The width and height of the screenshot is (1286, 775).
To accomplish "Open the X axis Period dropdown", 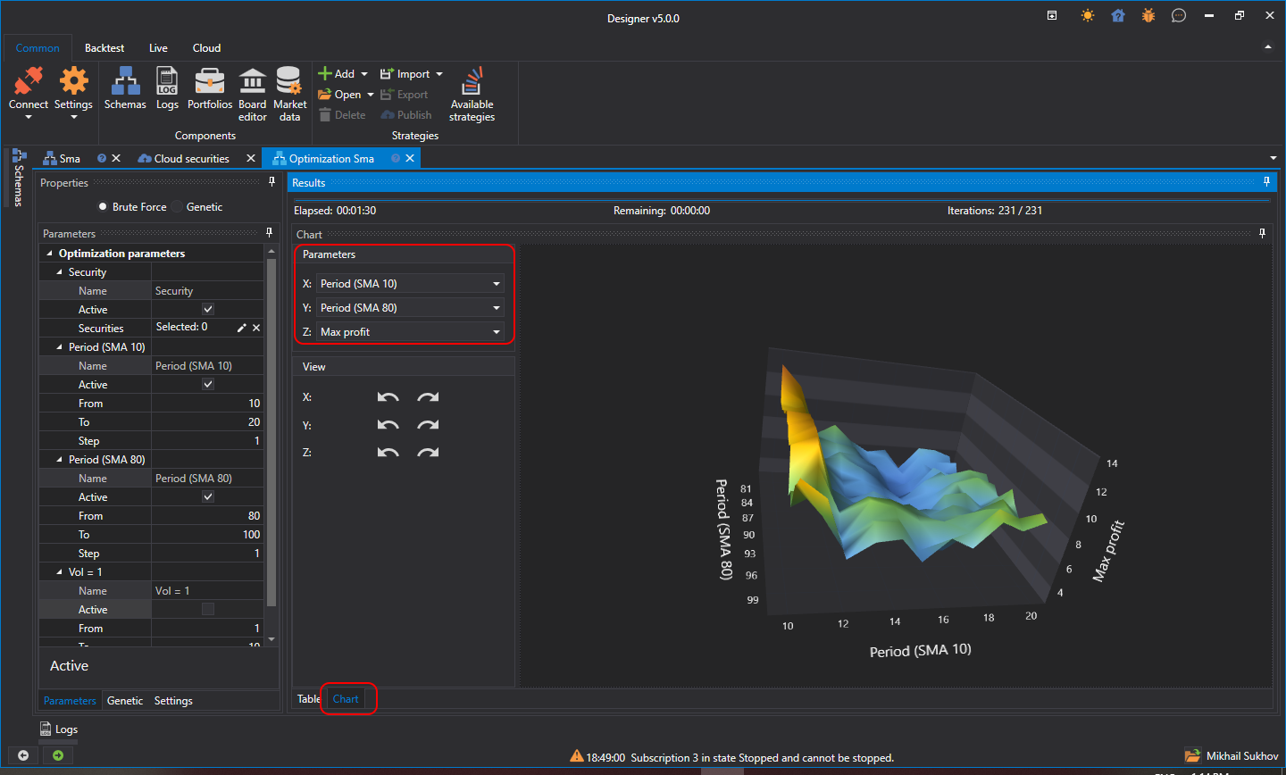I will click(410, 283).
